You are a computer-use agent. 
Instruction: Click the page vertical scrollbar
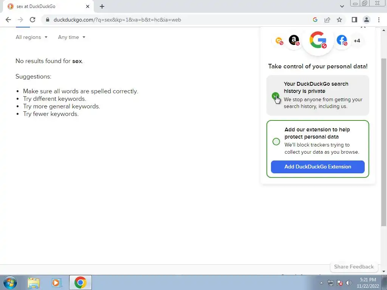384,142
